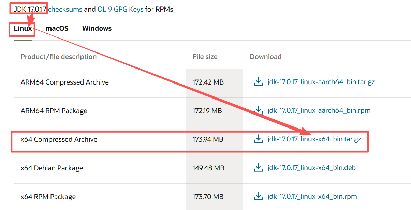
Task: Click download icon for linux-aarch64 rpm
Action: click(259, 110)
